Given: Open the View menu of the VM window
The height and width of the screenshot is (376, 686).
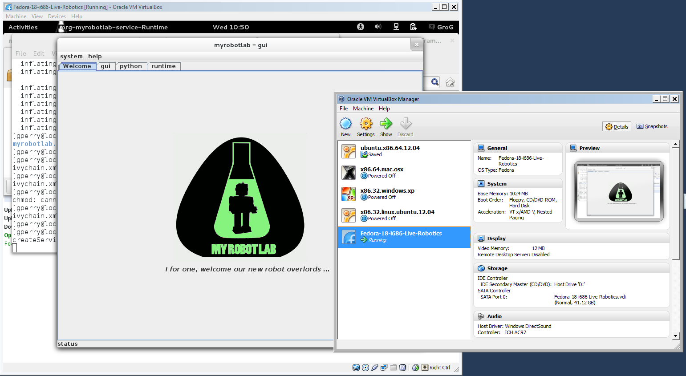Looking at the screenshot, I should [x=37, y=16].
